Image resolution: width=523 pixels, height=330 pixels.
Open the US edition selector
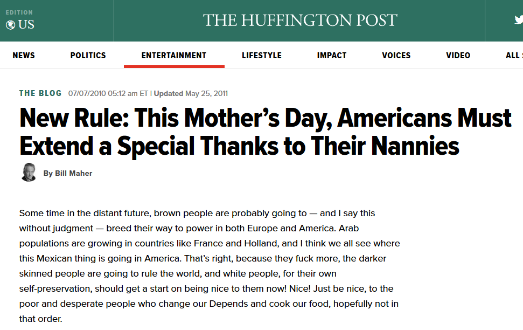pyautogui.click(x=20, y=24)
